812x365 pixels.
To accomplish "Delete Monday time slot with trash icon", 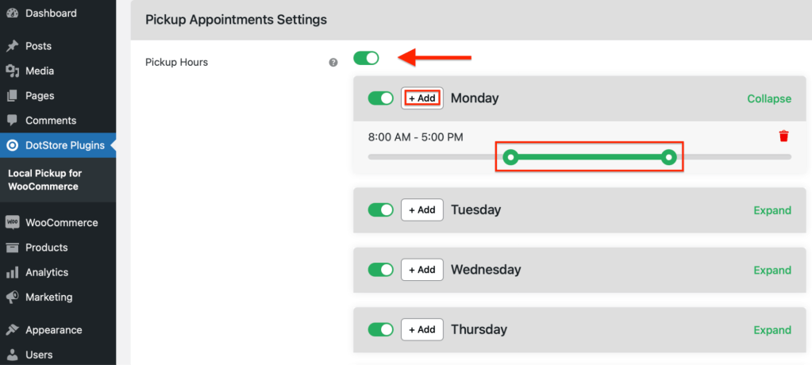I will coord(784,136).
